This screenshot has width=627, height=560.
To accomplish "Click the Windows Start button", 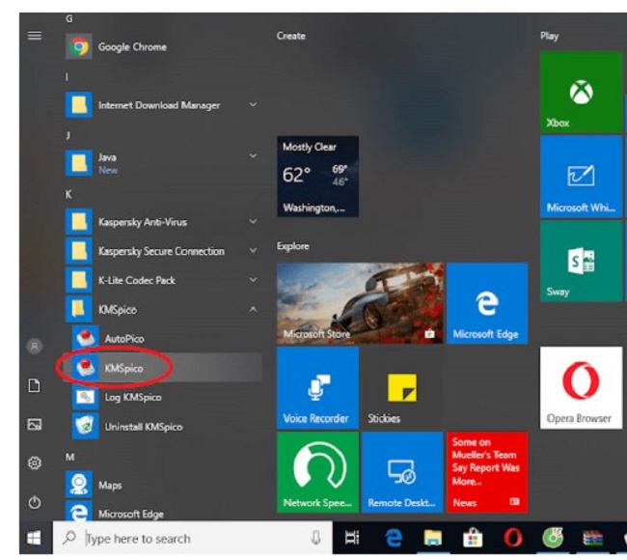I will coord(35,538).
